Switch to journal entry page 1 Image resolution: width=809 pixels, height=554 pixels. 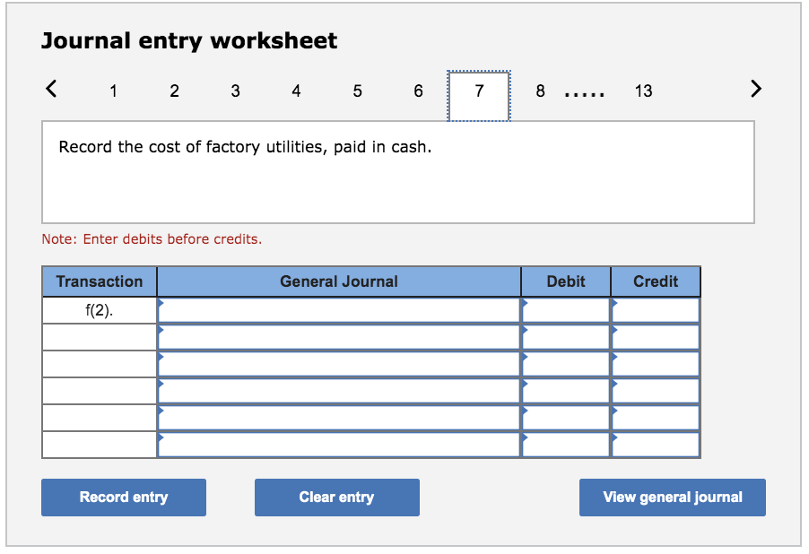(x=113, y=91)
